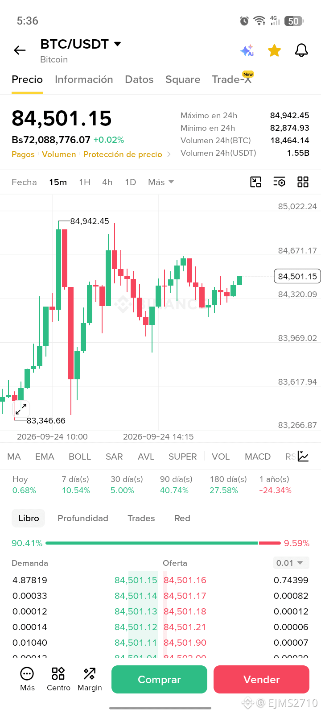
Task: Open the chart drawing tools icon
Action: tap(255, 182)
